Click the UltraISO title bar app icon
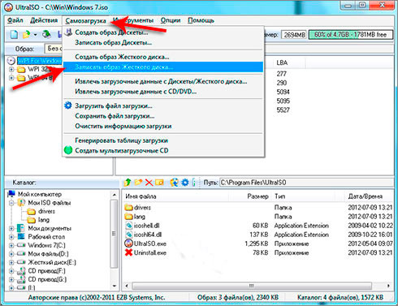Viewport: 398px width, 306px height. (x=8, y=7)
